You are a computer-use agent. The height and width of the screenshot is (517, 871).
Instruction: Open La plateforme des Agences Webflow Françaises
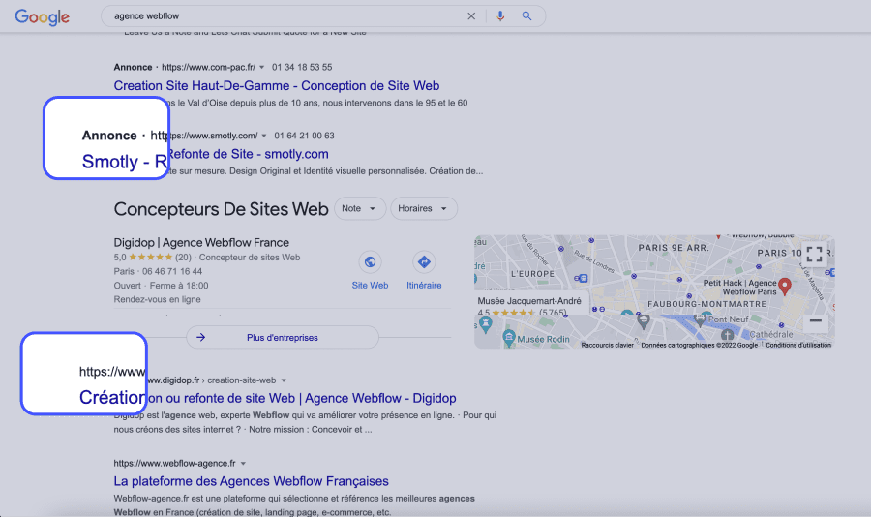251,481
